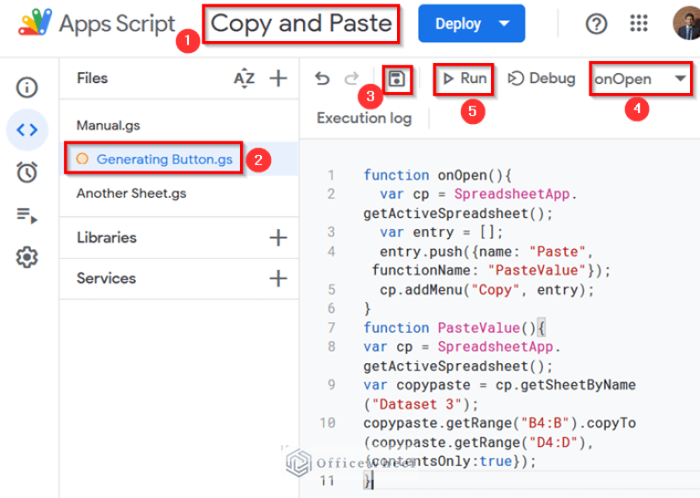Sort files alphabetically with AZ icon
The image size is (700, 498).
point(244,79)
